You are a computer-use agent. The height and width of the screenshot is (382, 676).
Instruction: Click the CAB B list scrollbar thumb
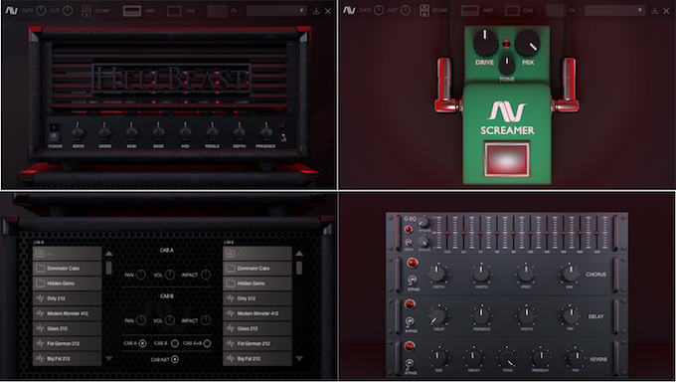pyautogui.click(x=299, y=268)
